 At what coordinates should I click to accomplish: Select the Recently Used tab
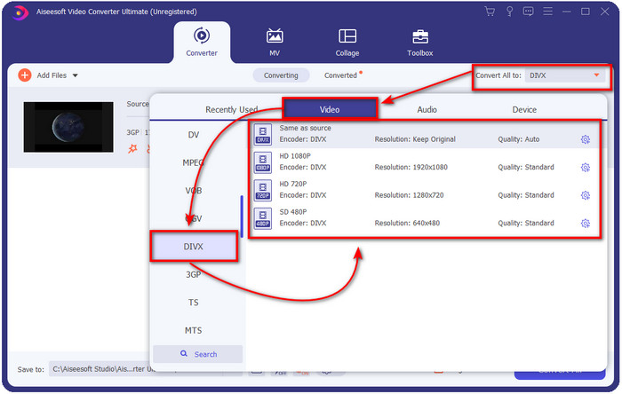(x=231, y=109)
